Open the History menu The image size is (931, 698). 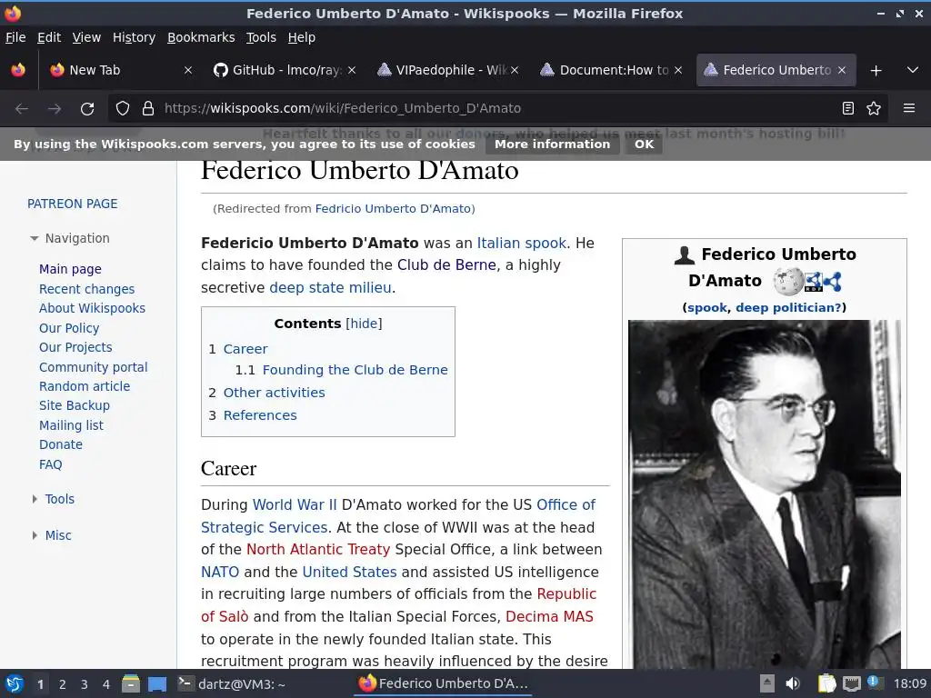pyautogui.click(x=135, y=37)
